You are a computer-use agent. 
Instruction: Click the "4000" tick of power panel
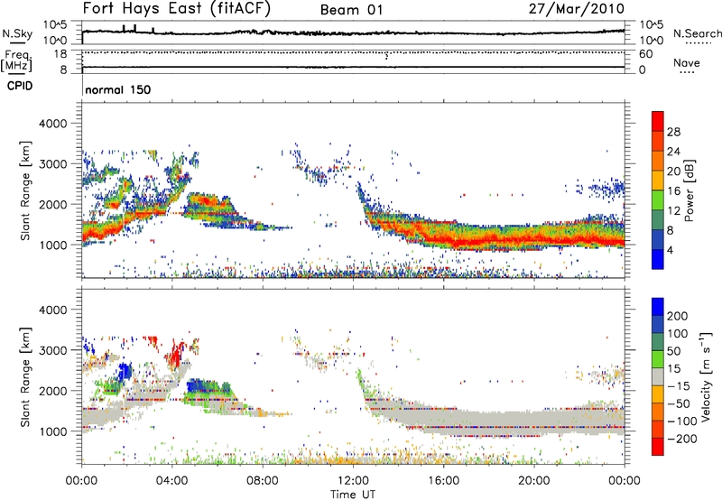52,124
